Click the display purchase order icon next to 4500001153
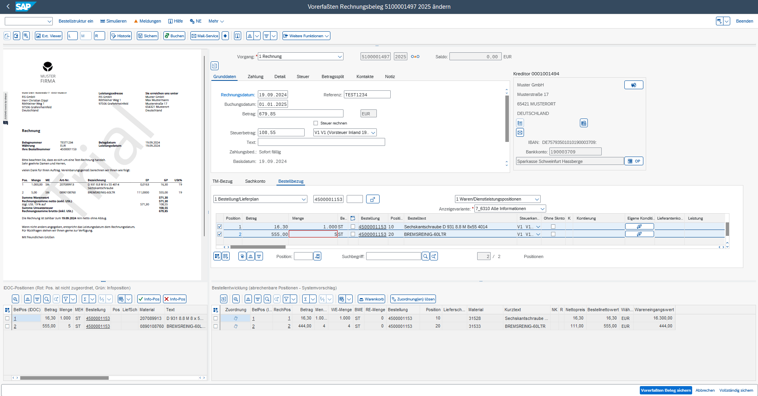758x396 pixels. pos(372,199)
